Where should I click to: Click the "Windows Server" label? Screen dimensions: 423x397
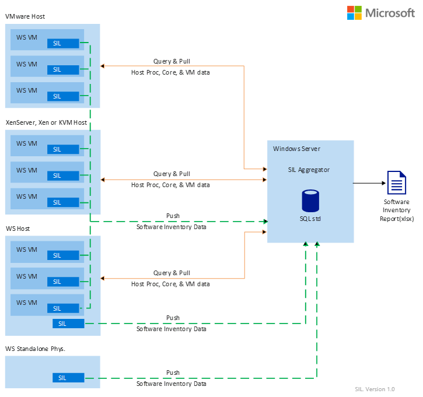coord(296,149)
